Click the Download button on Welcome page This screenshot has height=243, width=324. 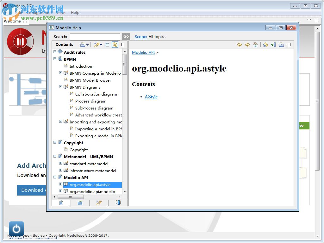pyautogui.click(x=32, y=190)
